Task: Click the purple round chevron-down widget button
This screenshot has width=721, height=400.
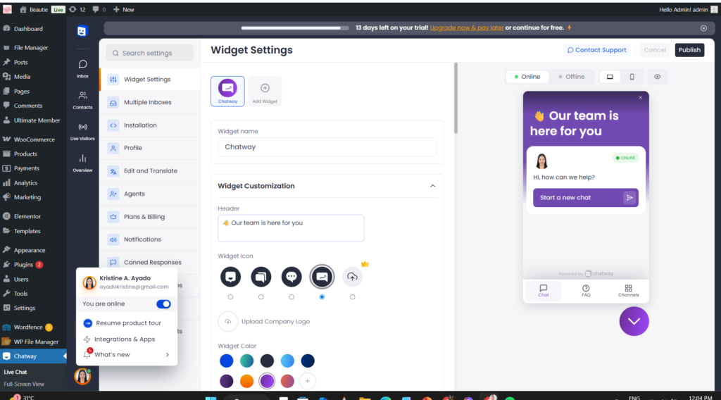Action: coord(634,321)
